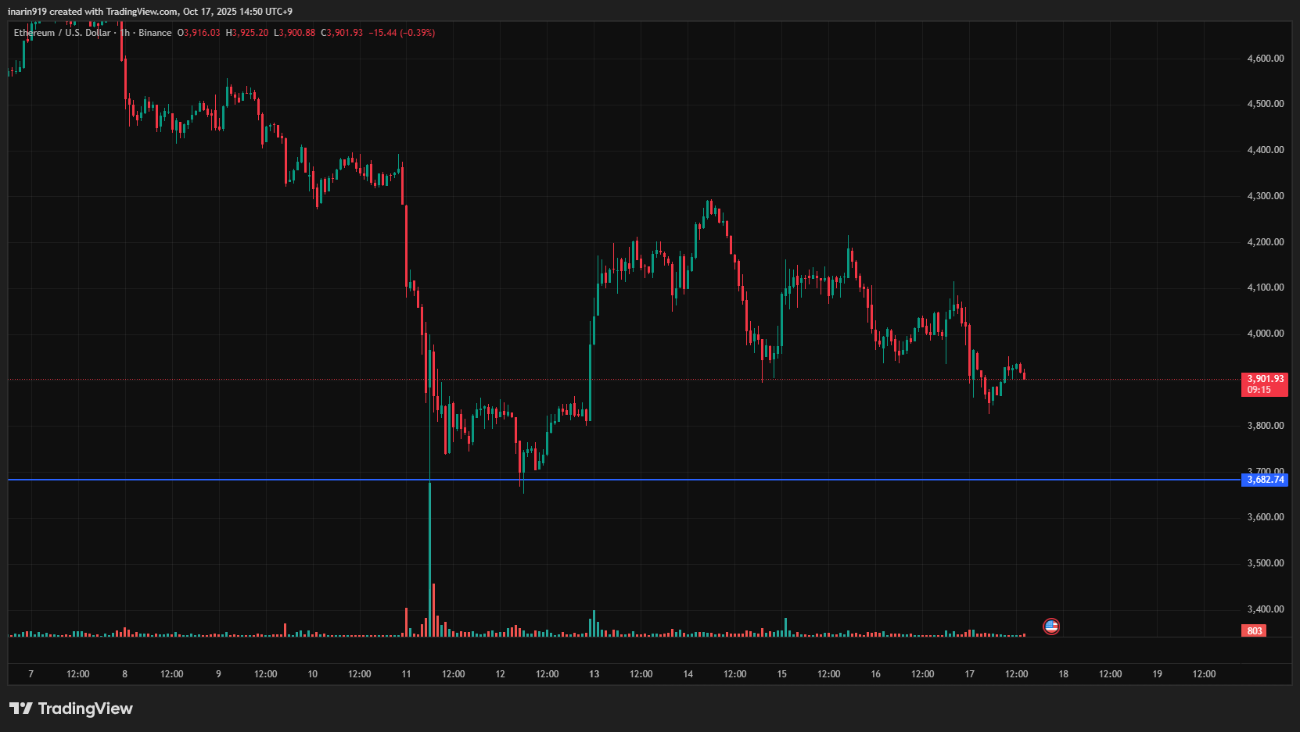Click date label 17 on time axis
Viewport: 1300px width, 732px height.
point(969,674)
